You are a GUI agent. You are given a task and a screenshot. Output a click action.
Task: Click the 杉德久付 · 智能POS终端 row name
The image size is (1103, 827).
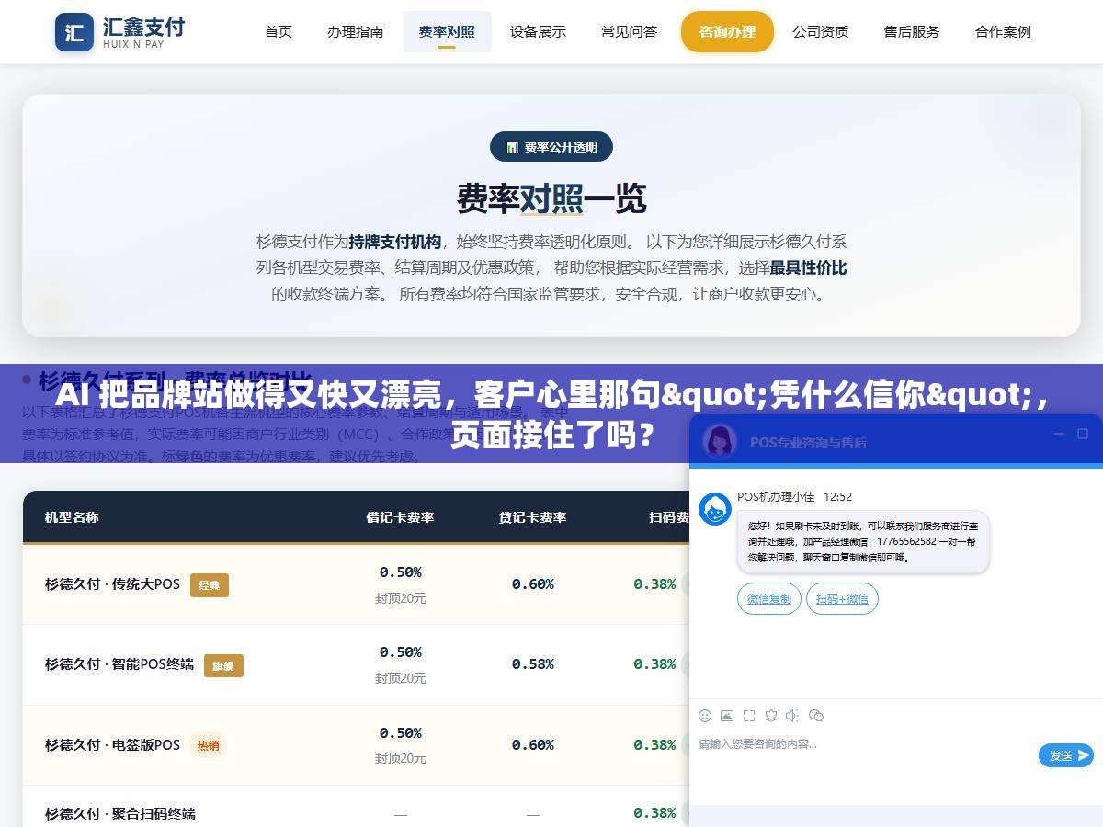pyautogui.click(x=119, y=664)
